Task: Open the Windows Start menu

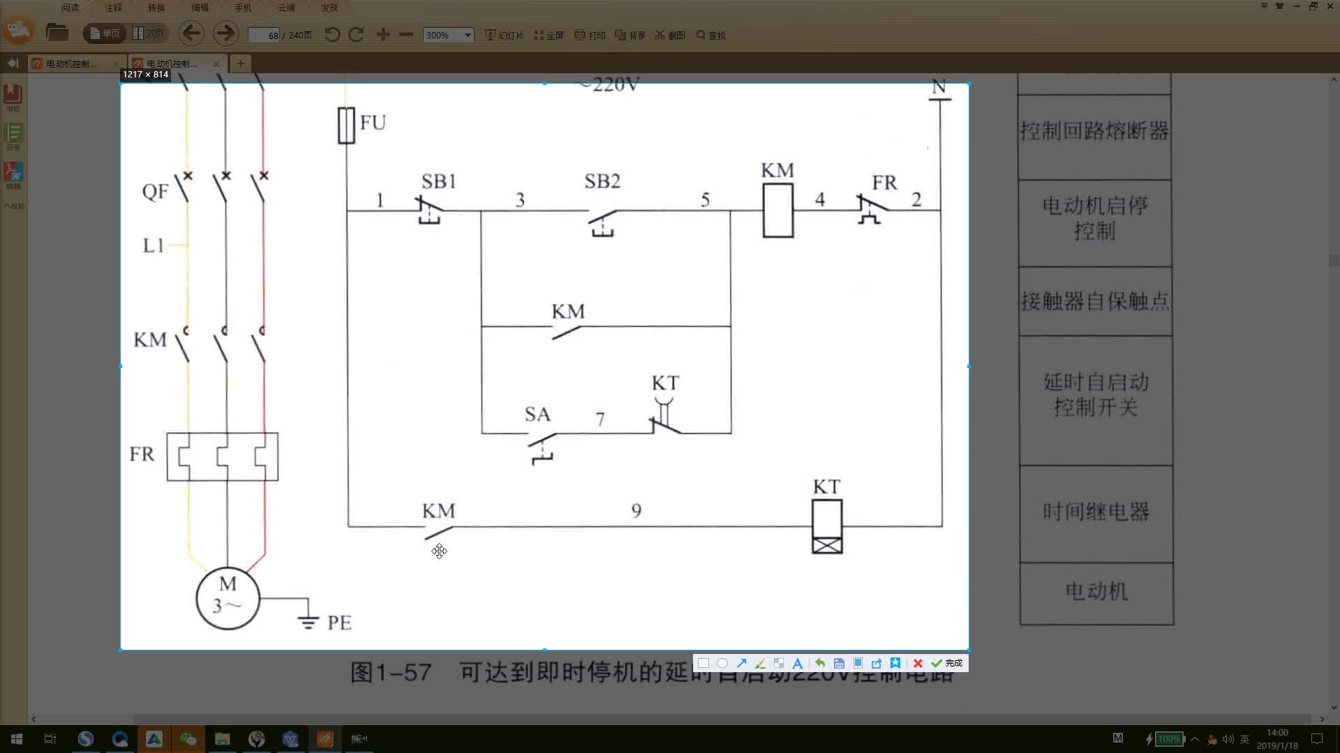Action: pyautogui.click(x=17, y=739)
